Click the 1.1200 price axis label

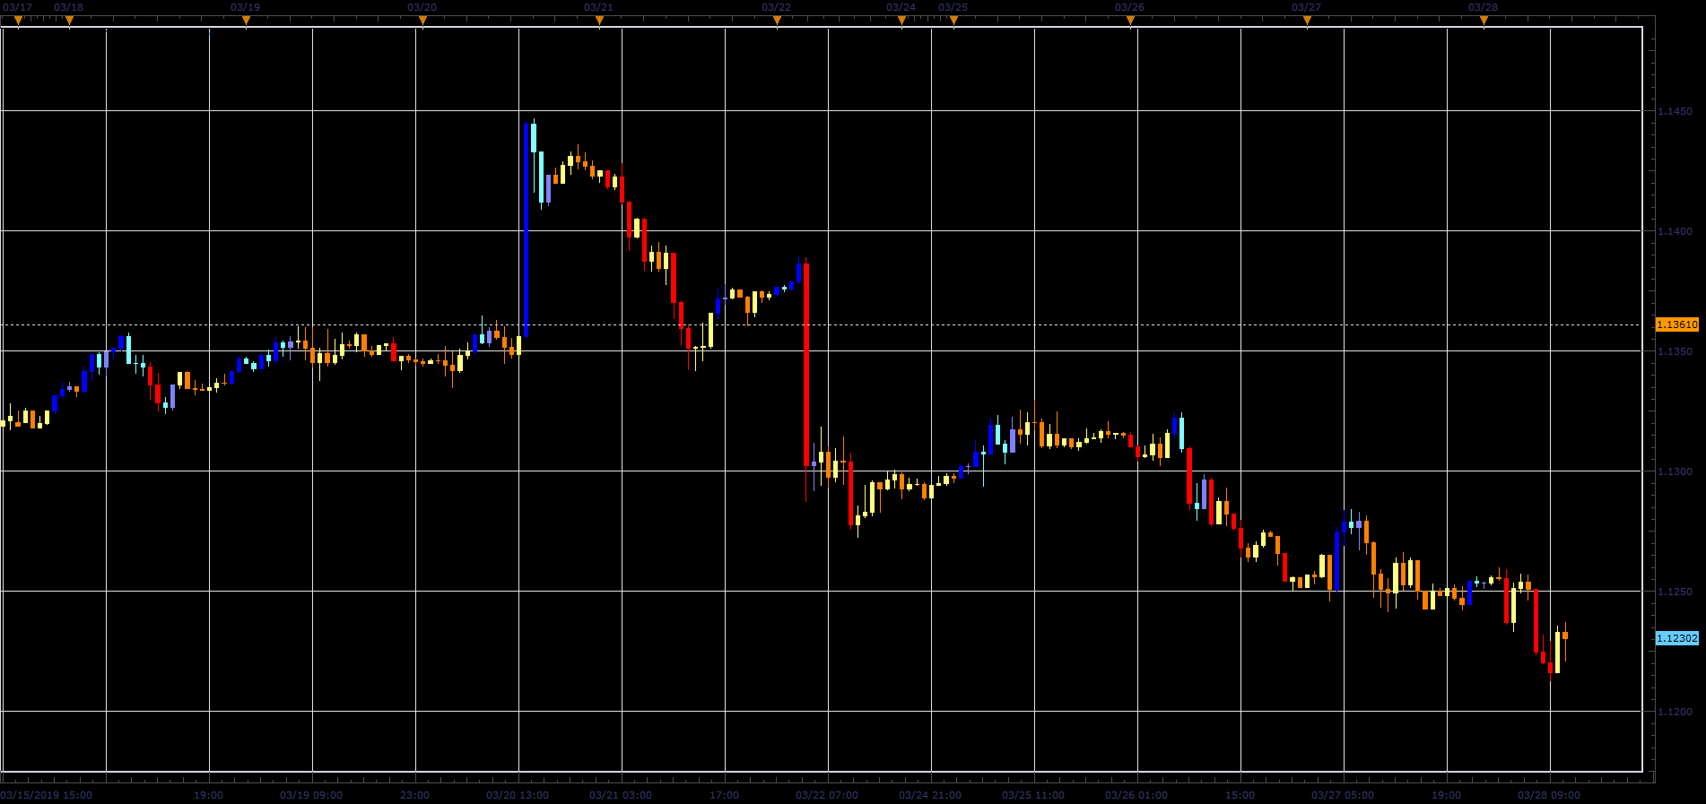point(1675,712)
